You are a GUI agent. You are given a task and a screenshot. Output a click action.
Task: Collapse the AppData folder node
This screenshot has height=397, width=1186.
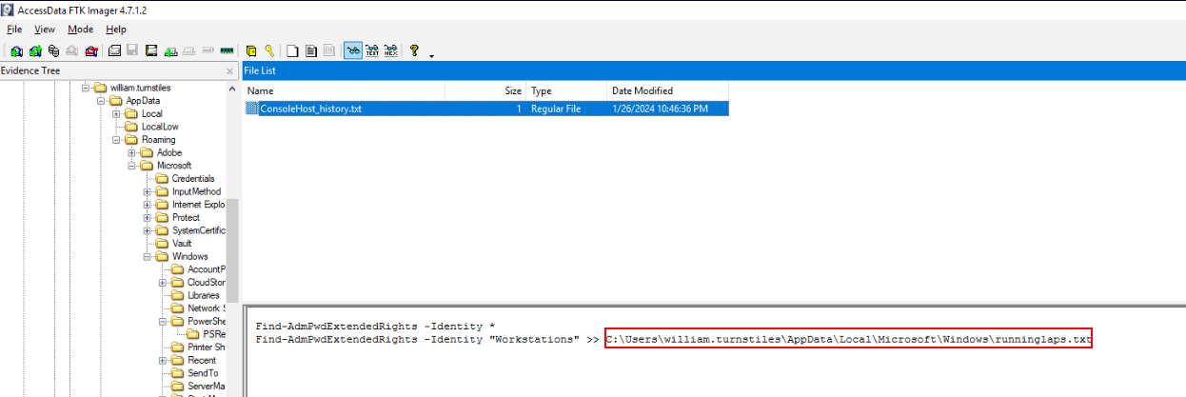coord(102,101)
